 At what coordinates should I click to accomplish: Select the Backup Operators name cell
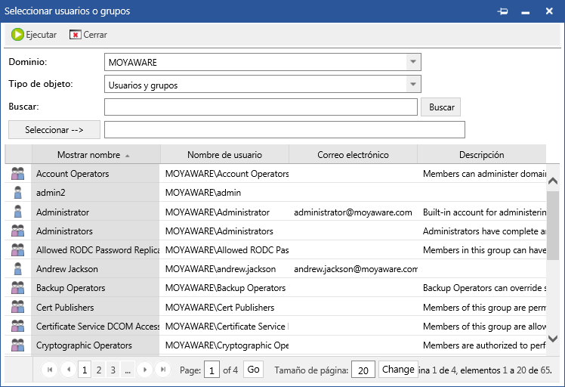(95, 288)
